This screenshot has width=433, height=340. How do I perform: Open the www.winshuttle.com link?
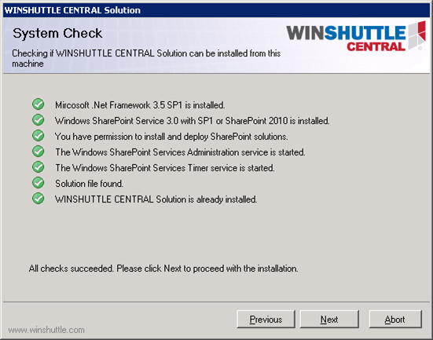(46, 330)
